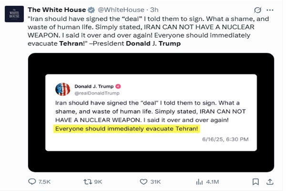The height and width of the screenshot is (191, 286).
Task: Click Trump's avatar in embedded image
Action: coord(62,90)
